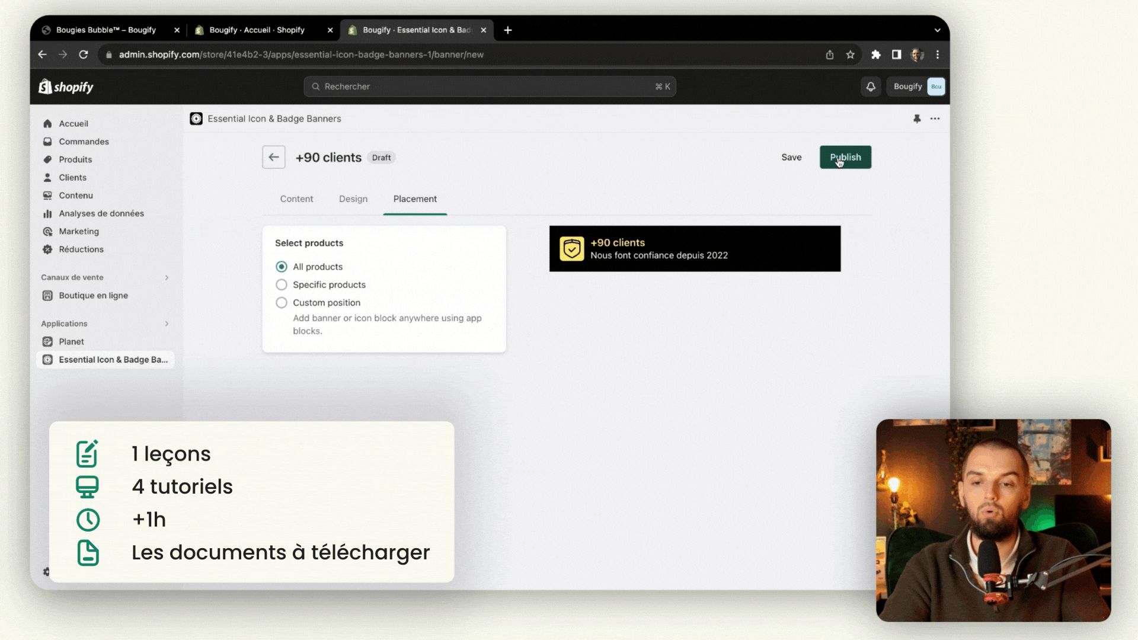Viewport: 1138px width, 640px height.
Task: Open the Accueil home icon in sidebar
Action: (47, 123)
